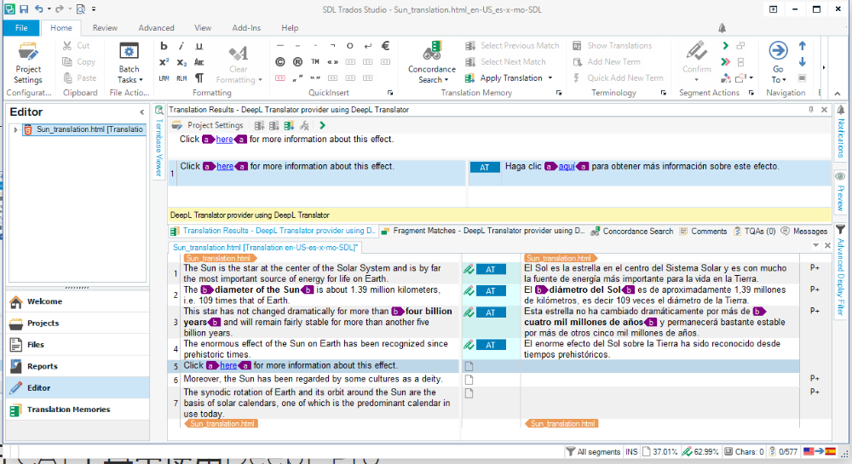Toggle INS insert mode in status bar
The image size is (852, 464).
(x=631, y=451)
